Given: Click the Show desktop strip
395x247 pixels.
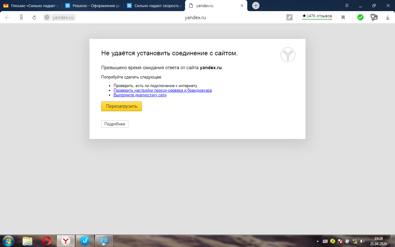Looking at the screenshot, I should pyautogui.click(x=393, y=241).
